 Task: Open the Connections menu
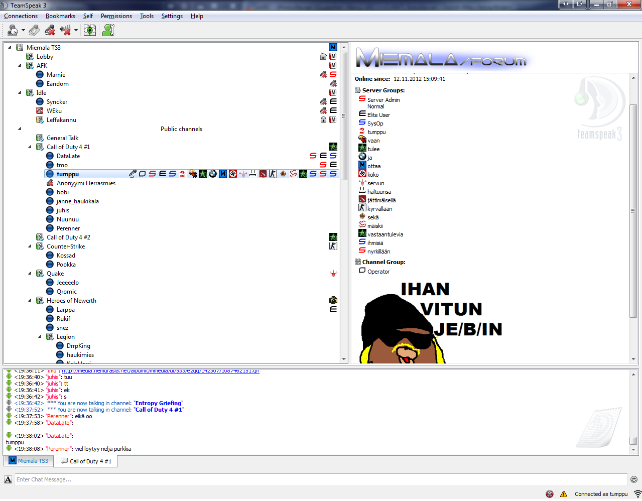[21, 16]
